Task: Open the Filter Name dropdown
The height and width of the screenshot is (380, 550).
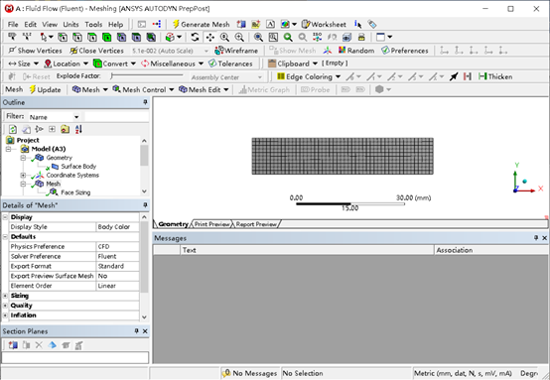Action: point(76,117)
